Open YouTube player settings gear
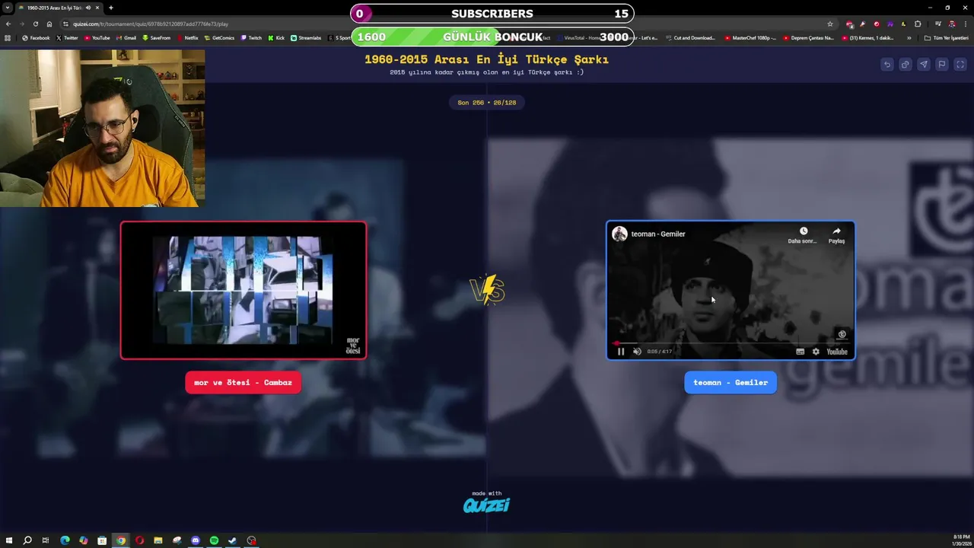This screenshot has width=974, height=548. tap(816, 352)
